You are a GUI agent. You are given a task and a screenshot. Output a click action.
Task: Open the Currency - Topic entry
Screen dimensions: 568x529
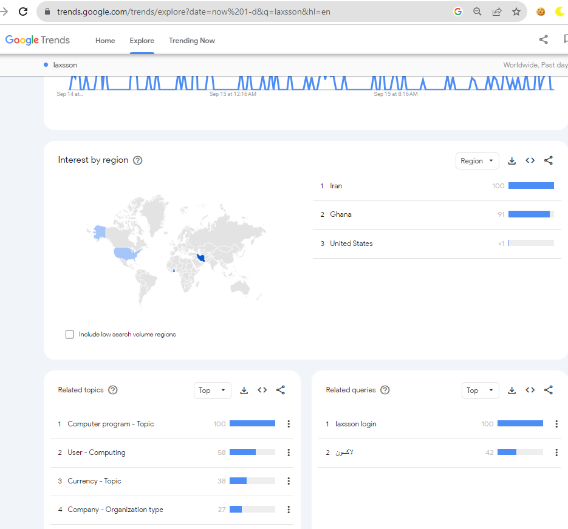[94, 481]
